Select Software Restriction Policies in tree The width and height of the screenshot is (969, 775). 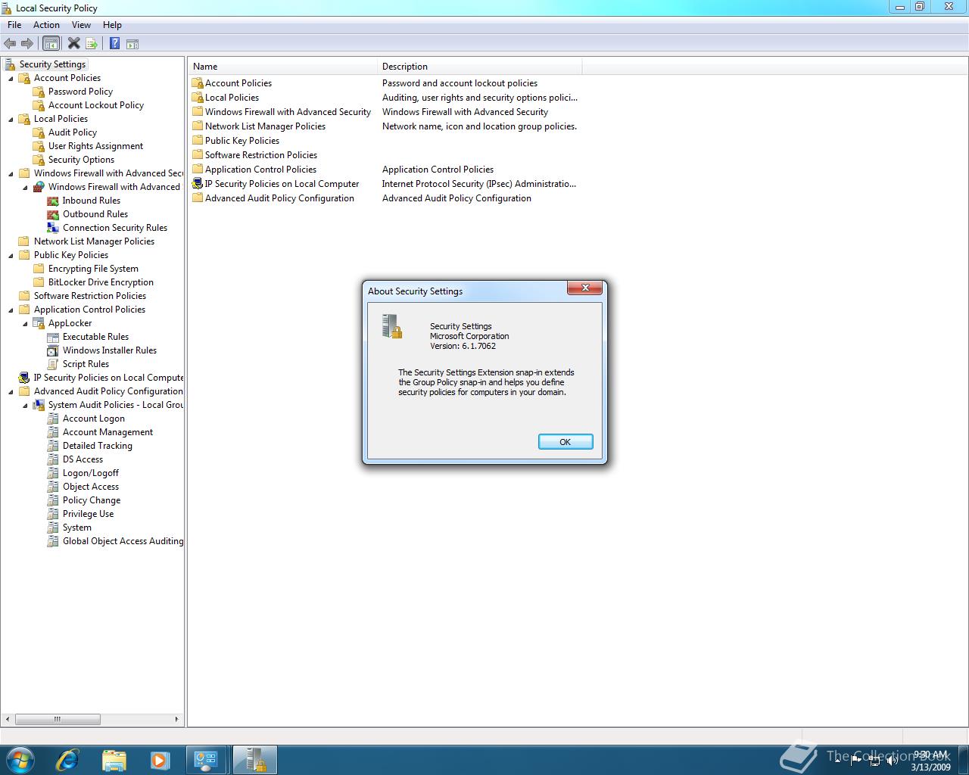click(90, 296)
